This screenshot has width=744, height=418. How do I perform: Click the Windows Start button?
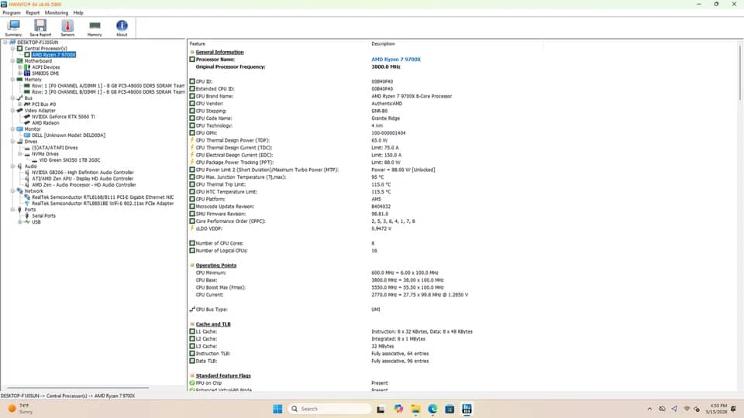[x=277, y=409]
